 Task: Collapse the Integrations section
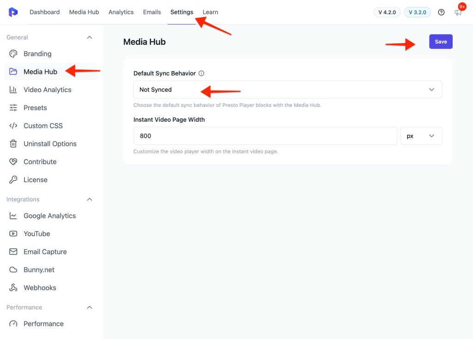[x=89, y=200]
